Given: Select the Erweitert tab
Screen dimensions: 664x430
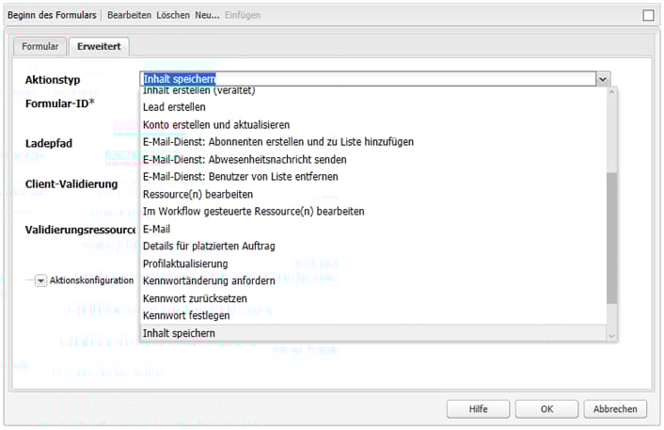Looking at the screenshot, I should tap(99, 46).
